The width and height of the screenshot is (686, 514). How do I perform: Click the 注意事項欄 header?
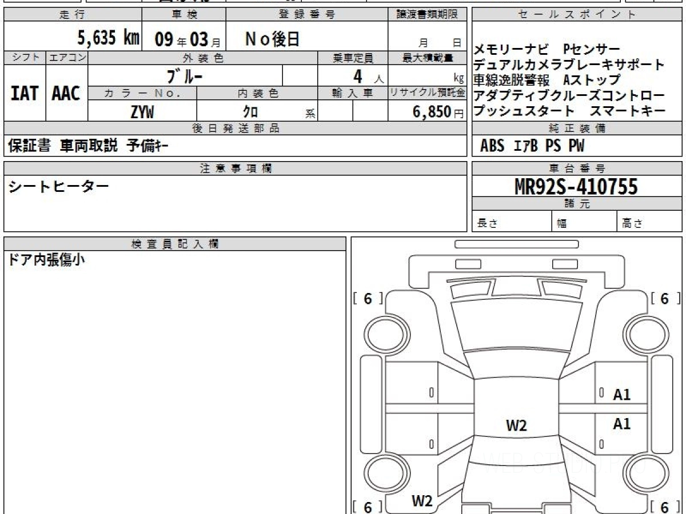pos(236,168)
